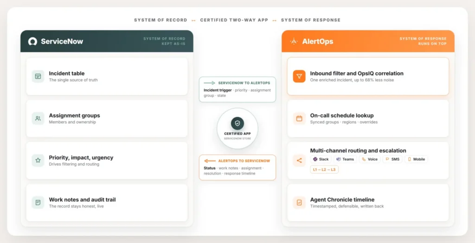Screen dimensions: 475x243
Task: Click the ALERTOPS TO SERVICENOW label
Action: click(244, 161)
